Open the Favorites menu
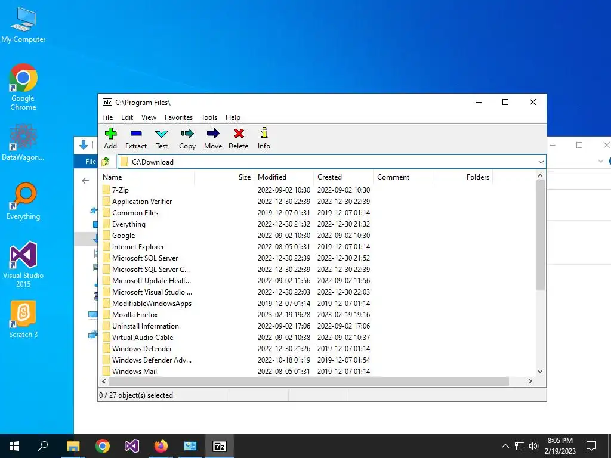 [178, 117]
